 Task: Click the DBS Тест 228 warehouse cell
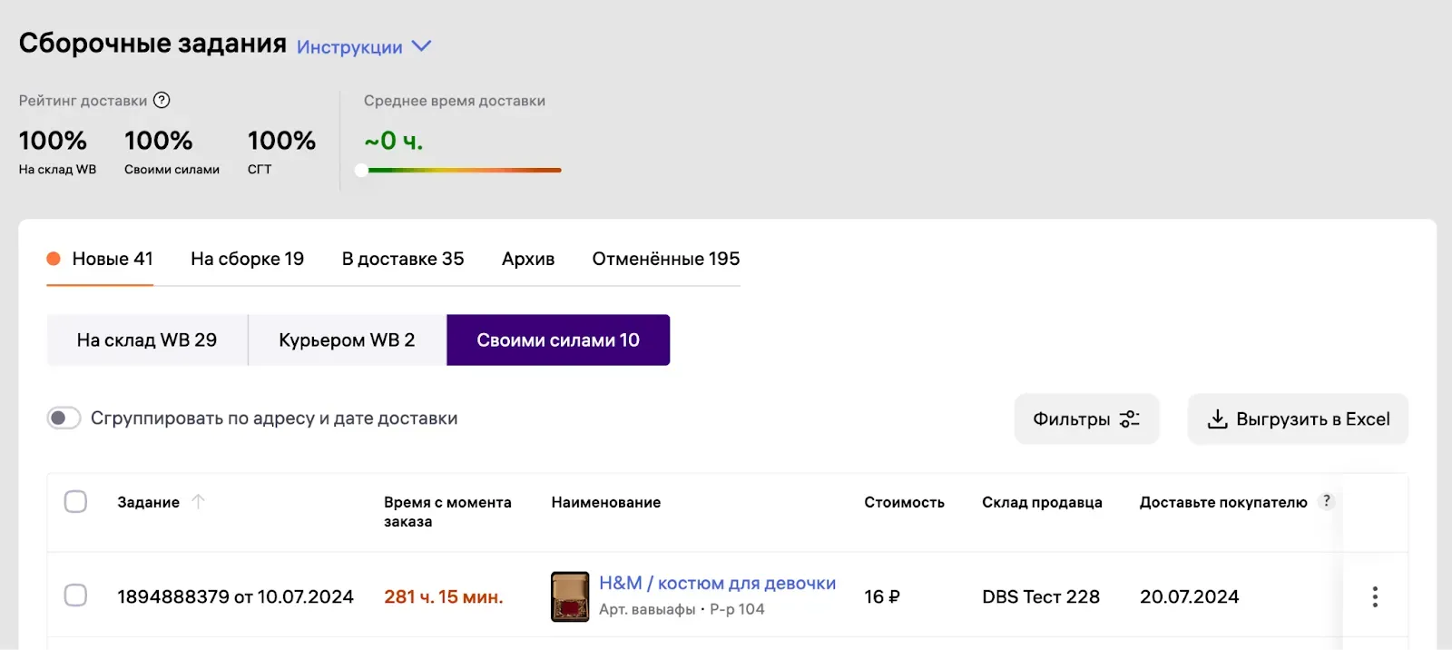pyautogui.click(x=1041, y=596)
